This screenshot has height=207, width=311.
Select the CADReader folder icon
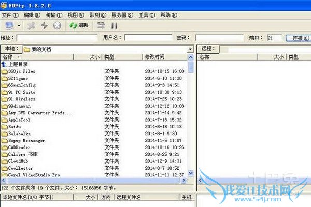(4, 147)
